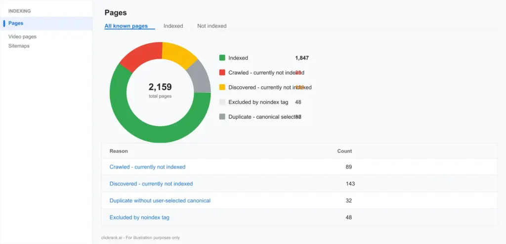Image resolution: width=506 pixels, height=244 pixels.
Task: Click the Count column header
Action: pos(344,151)
